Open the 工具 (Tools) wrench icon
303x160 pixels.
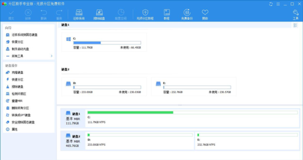point(296,15)
